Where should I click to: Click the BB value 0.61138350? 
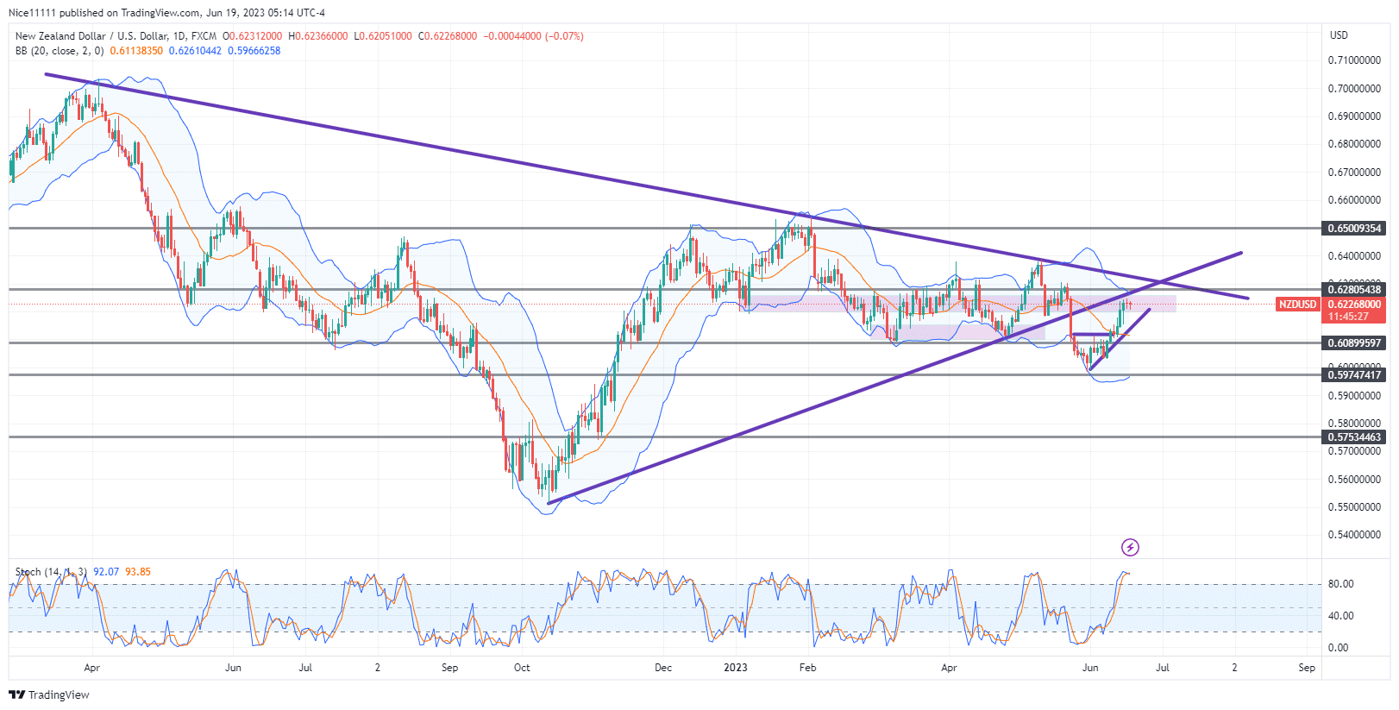tap(136, 51)
